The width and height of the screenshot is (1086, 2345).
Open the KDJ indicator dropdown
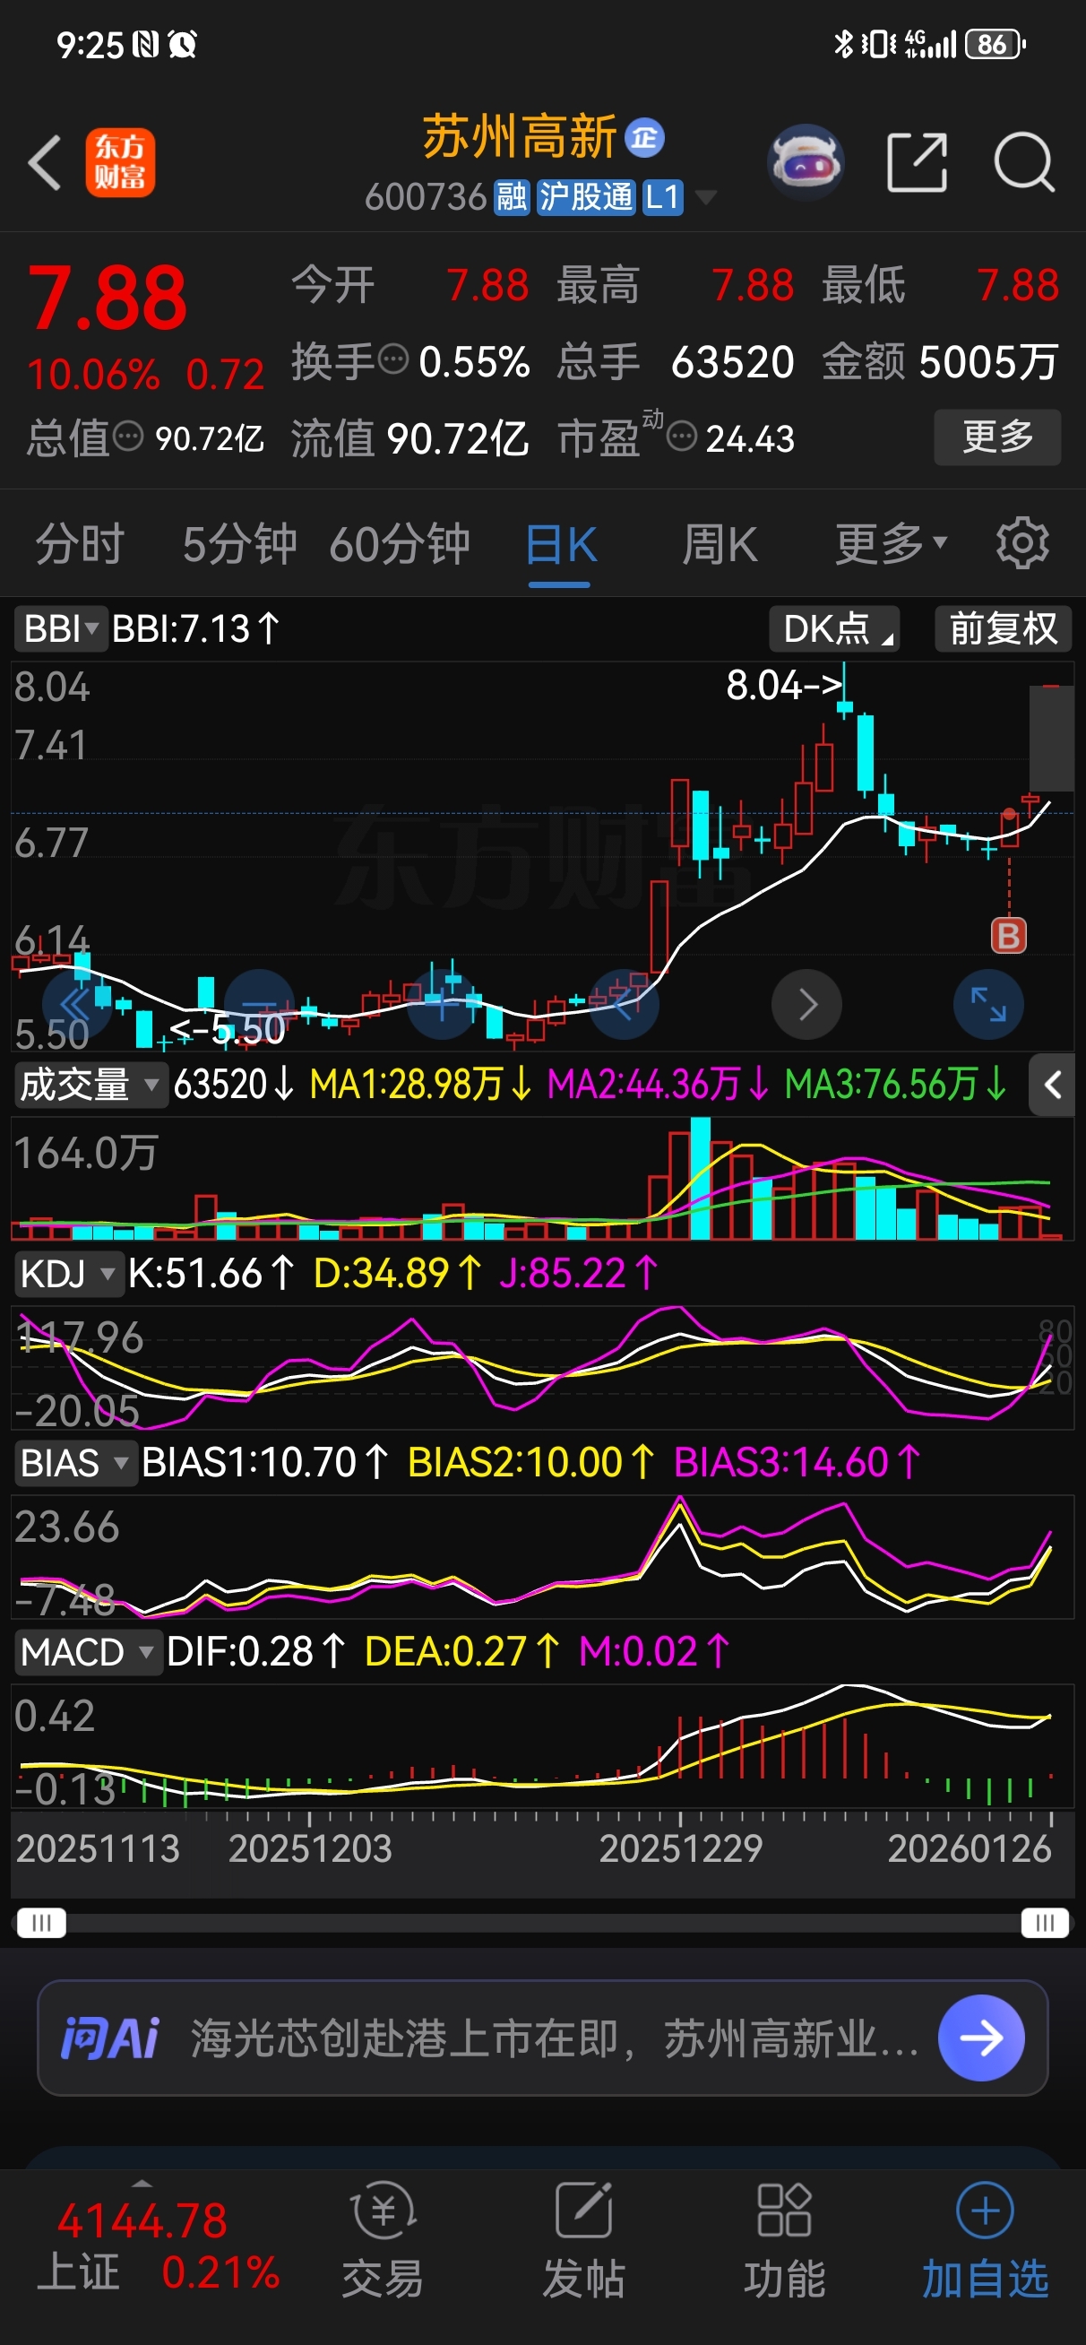[68, 1274]
